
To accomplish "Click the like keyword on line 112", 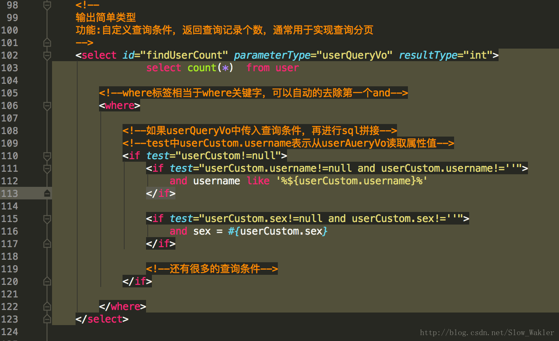I will point(258,181).
